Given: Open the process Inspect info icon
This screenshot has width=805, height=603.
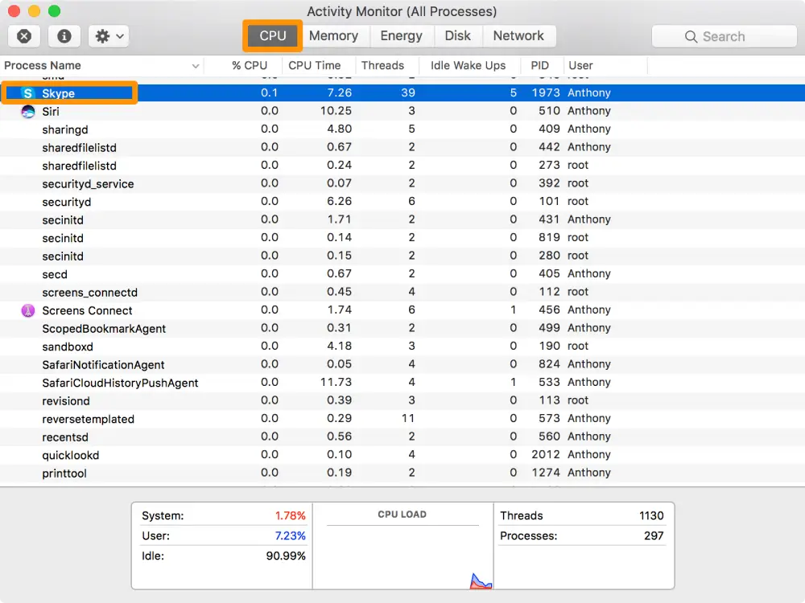Looking at the screenshot, I should pos(64,36).
